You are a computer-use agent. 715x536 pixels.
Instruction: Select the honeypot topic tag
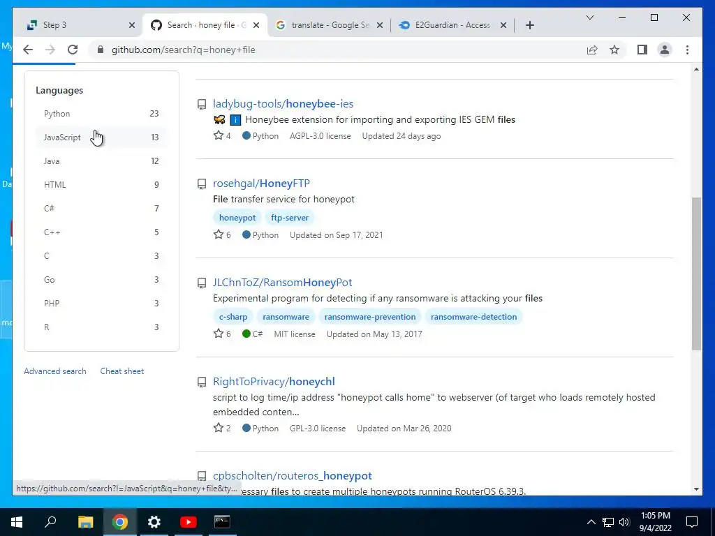tap(237, 218)
